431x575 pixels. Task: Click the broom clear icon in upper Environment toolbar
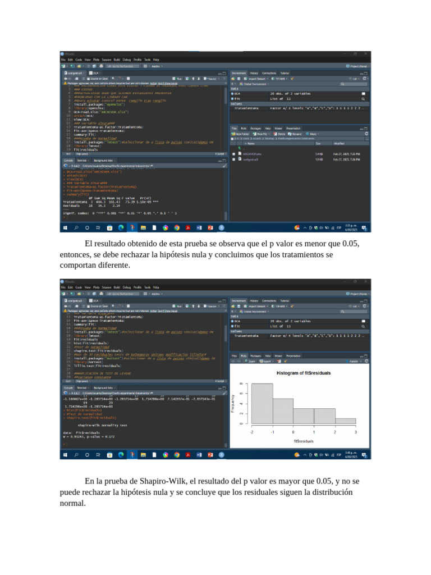(292, 79)
